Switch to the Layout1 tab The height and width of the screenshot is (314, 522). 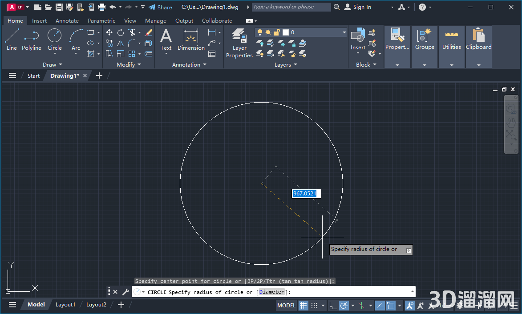pos(65,305)
